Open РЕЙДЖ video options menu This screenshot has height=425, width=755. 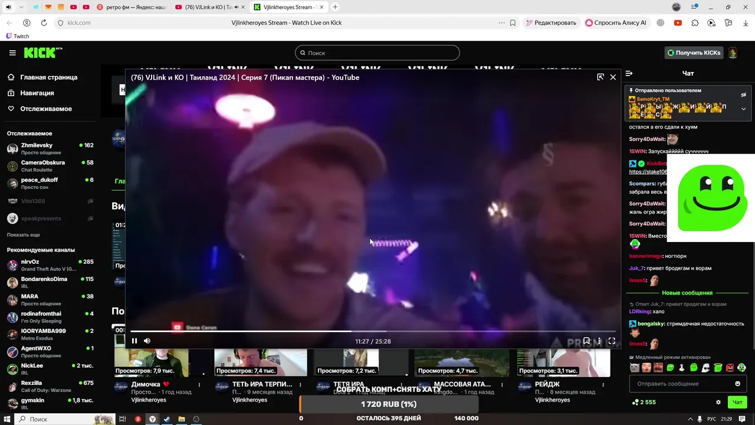[x=603, y=384]
